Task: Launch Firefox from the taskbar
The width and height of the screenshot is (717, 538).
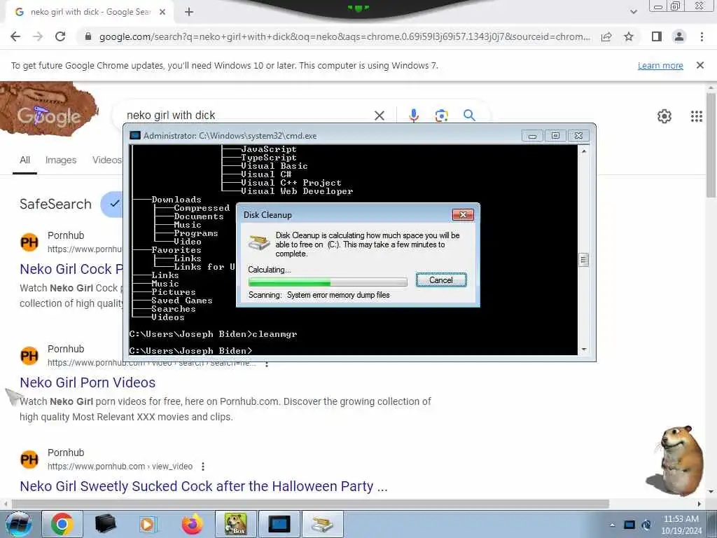Action: (x=192, y=524)
